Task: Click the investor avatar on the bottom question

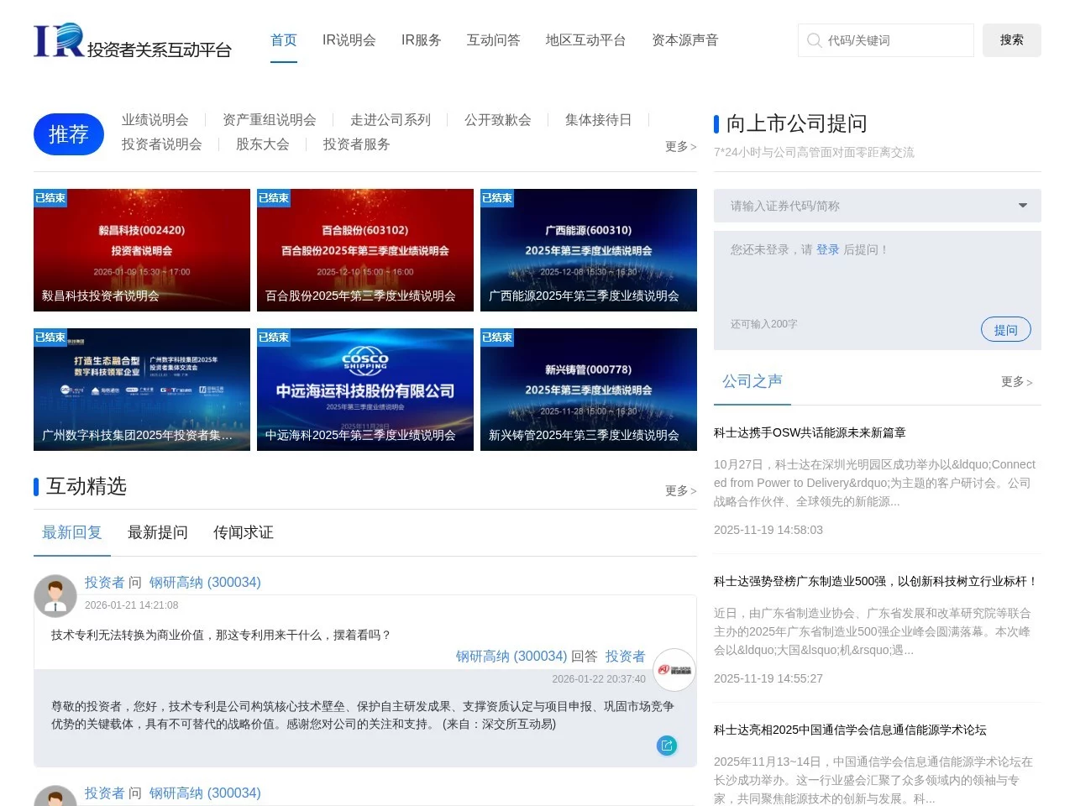Action: pos(55,798)
